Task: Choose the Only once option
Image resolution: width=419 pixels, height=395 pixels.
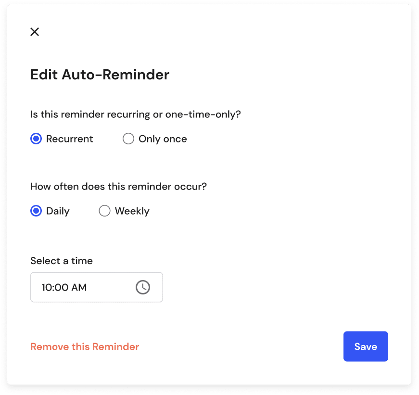Action: tap(128, 139)
